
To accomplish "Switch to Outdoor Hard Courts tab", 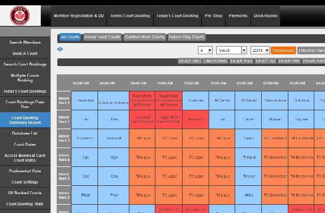I will pyautogui.click(x=145, y=37).
